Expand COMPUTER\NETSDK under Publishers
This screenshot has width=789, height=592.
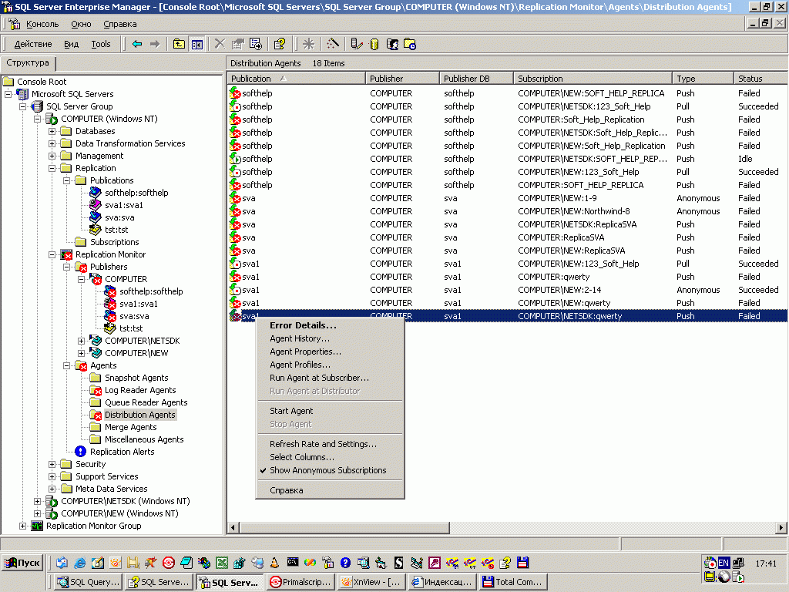coord(81,341)
